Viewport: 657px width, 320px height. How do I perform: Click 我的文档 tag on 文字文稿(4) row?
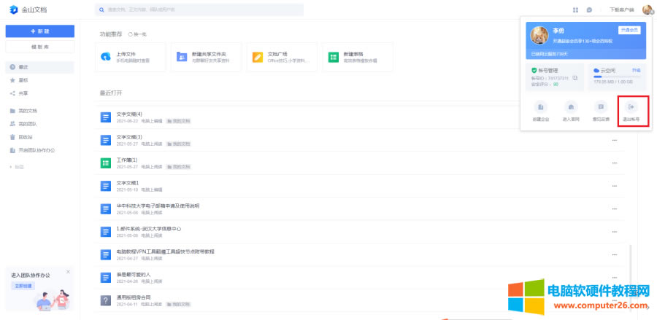(x=179, y=121)
